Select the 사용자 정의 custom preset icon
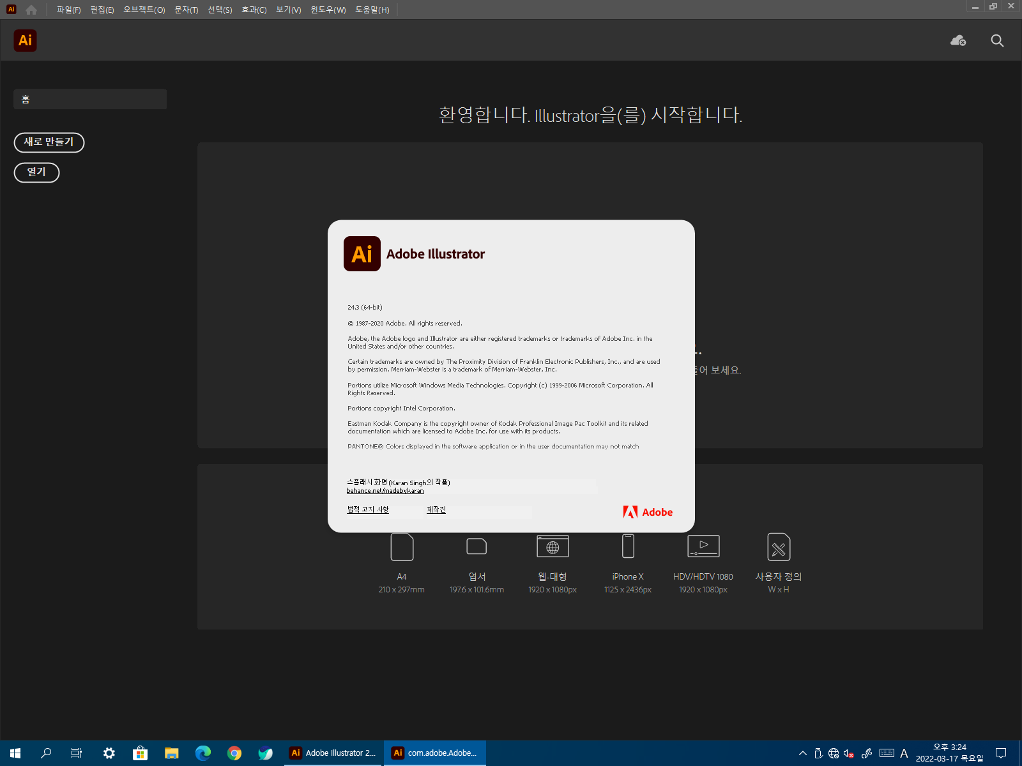1022x766 pixels. pyautogui.click(x=779, y=547)
